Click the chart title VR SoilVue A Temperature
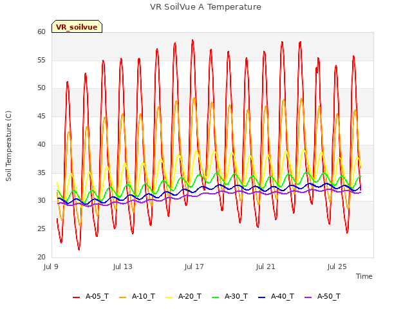Viewport: 412px width, 309px height. coord(205,7)
